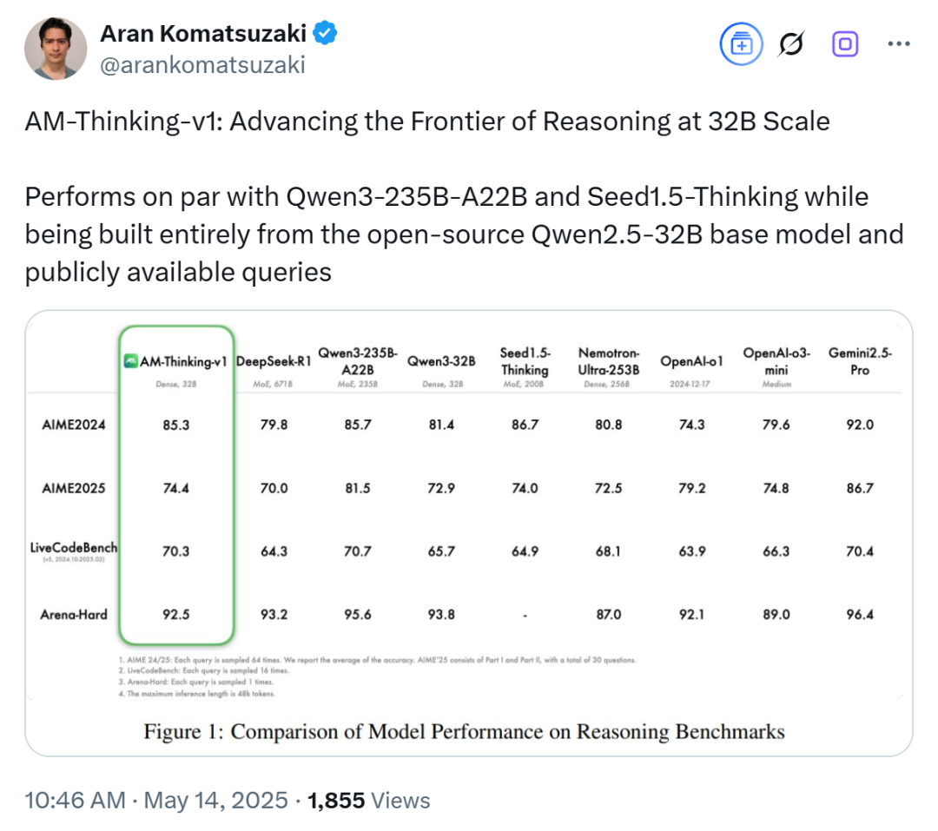Click the AIME2024 row label
Viewport: 938px width, 831px height.
[74, 425]
